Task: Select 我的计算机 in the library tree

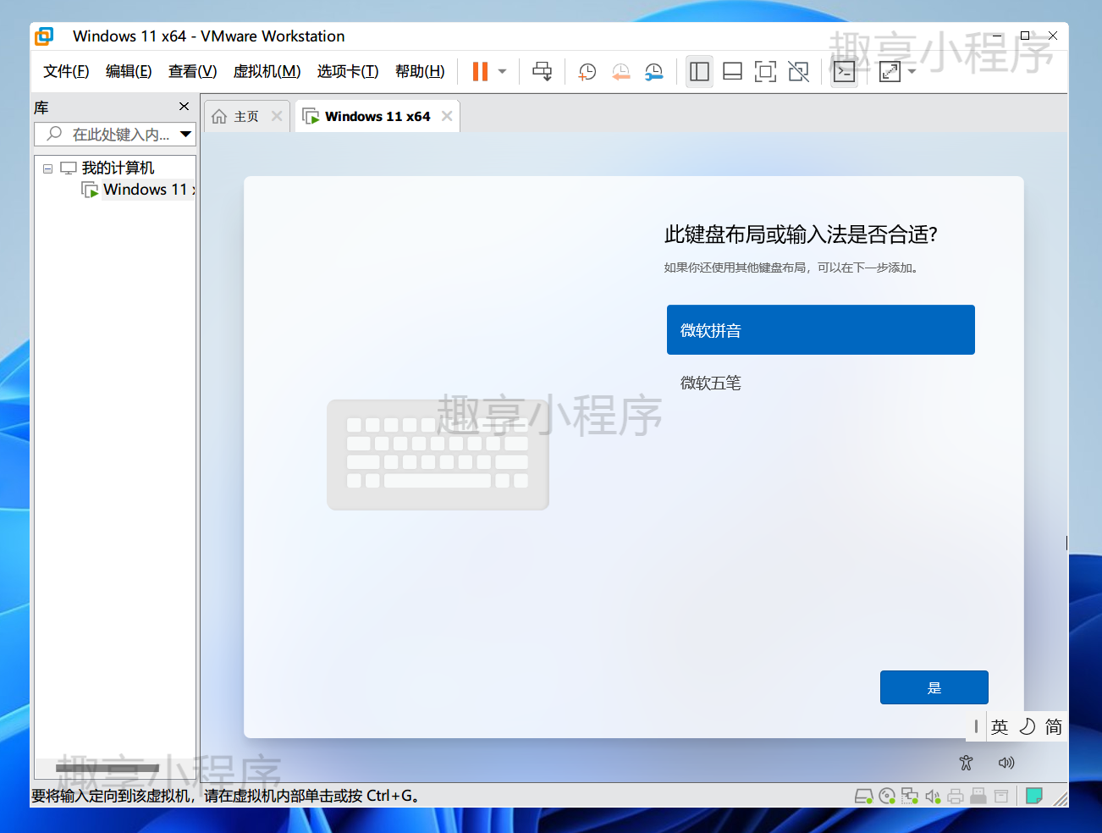Action: pos(118,168)
